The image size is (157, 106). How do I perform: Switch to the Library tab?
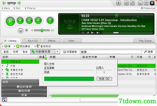pyautogui.click(x=12, y=41)
